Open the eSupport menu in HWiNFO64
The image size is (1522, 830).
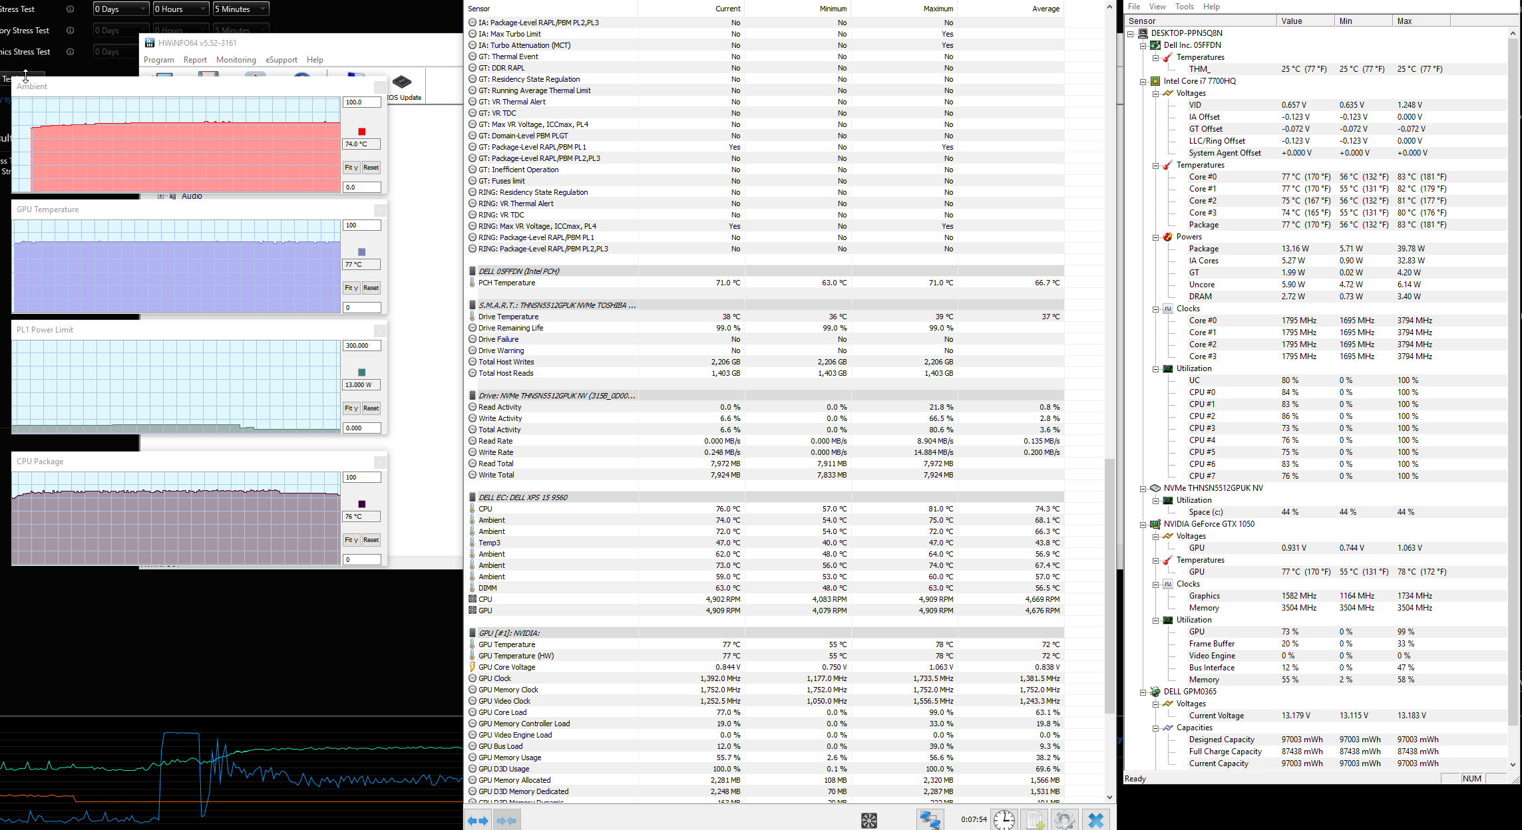[x=282, y=60]
